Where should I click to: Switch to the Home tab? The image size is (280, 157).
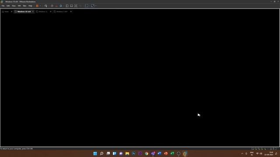5,12
